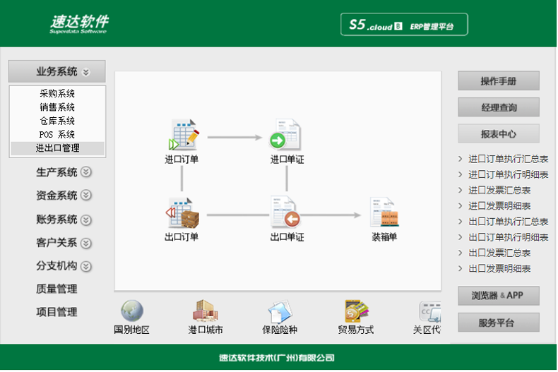The image size is (558, 372).
Task: Expand the 账务系统 chevron
Action: [85, 220]
